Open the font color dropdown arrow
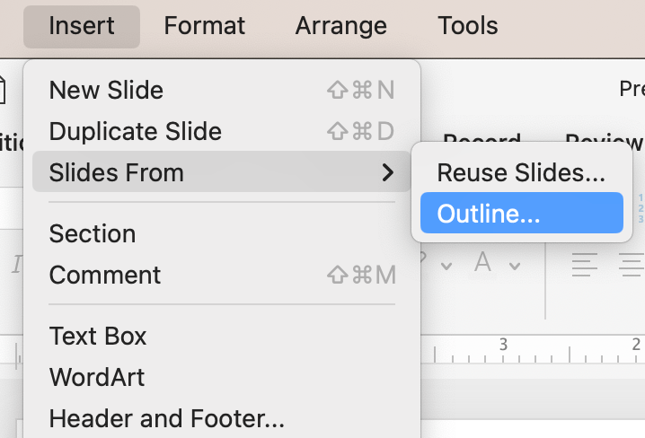 [515, 266]
